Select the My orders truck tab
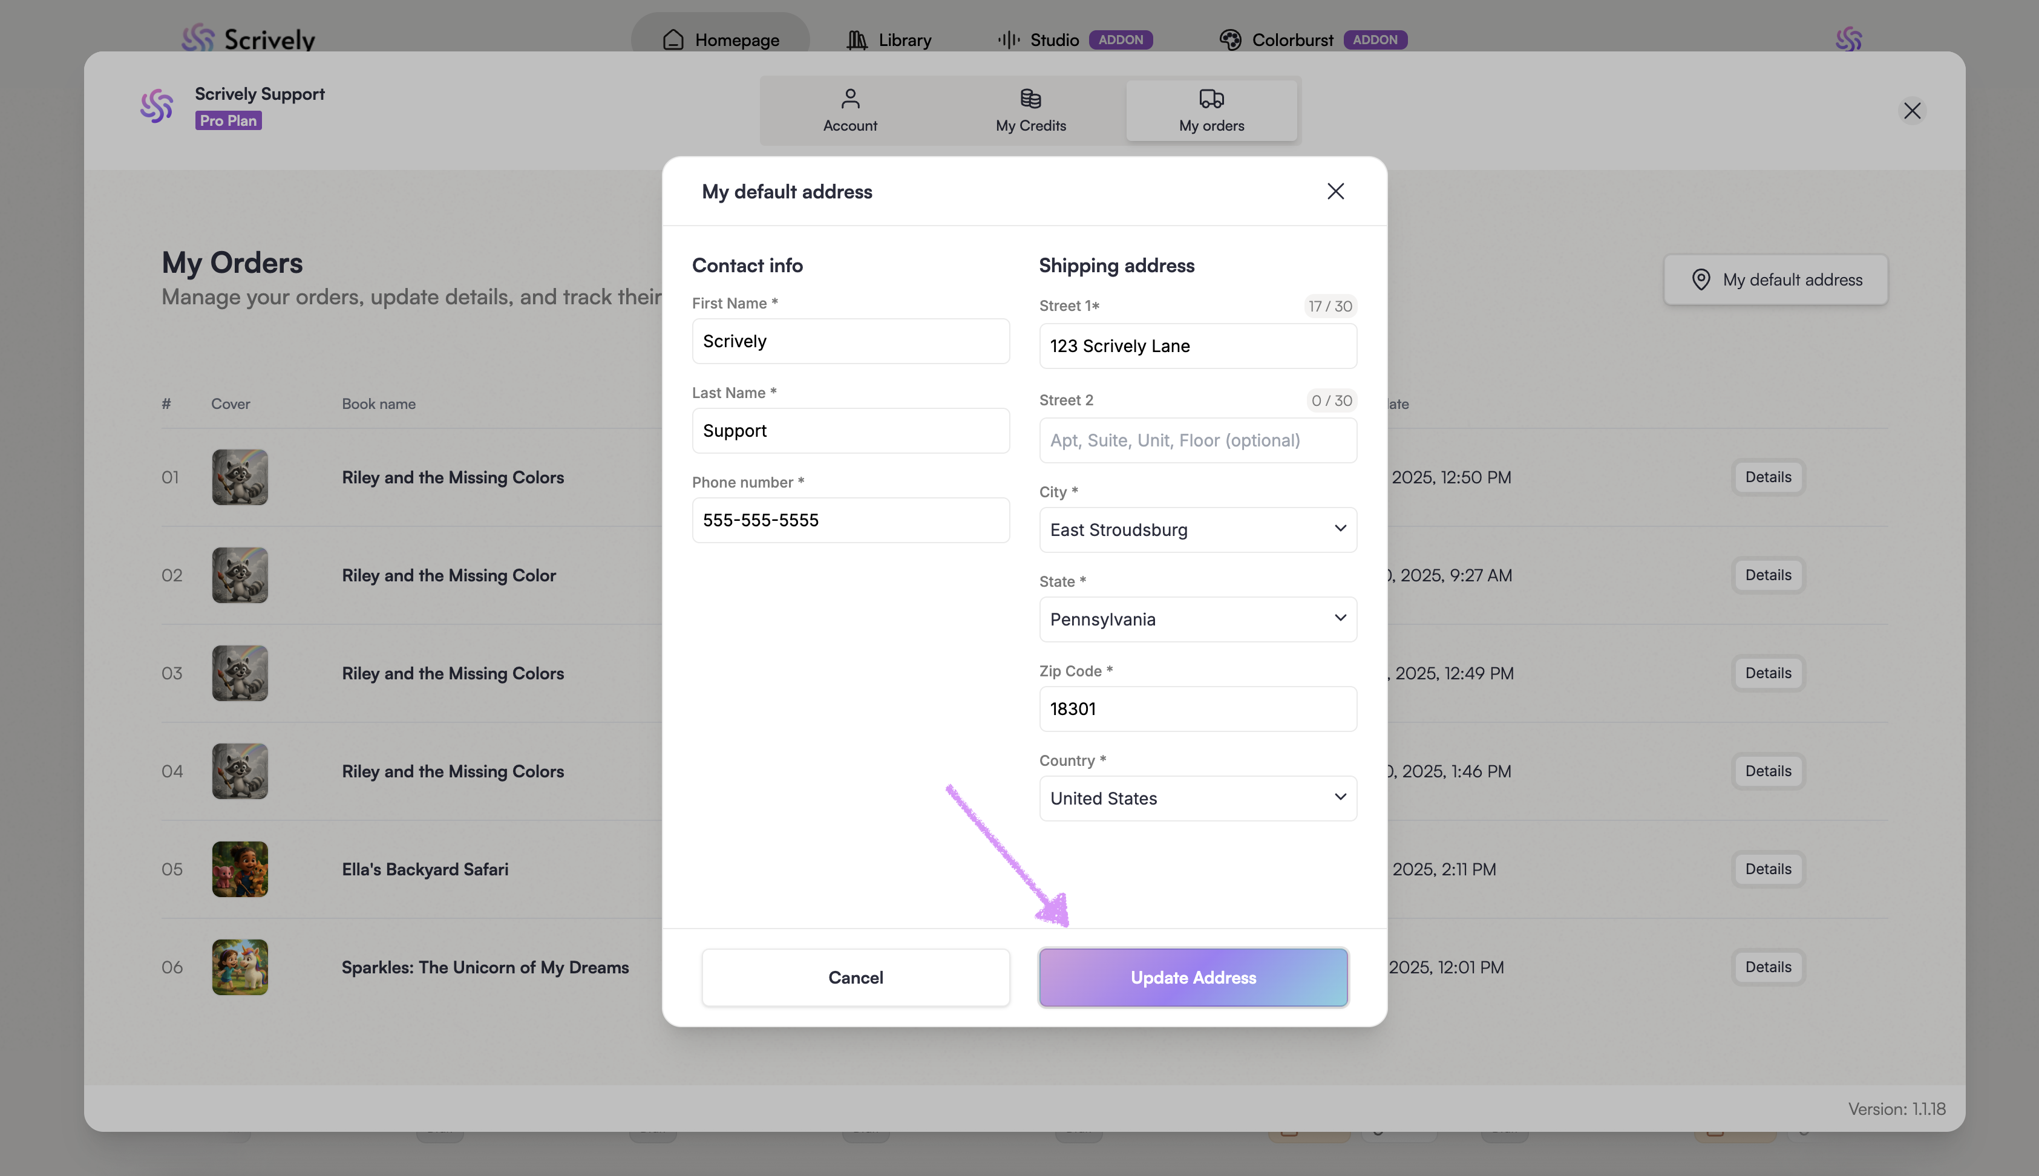The image size is (2039, 1176). point(1211,111)
